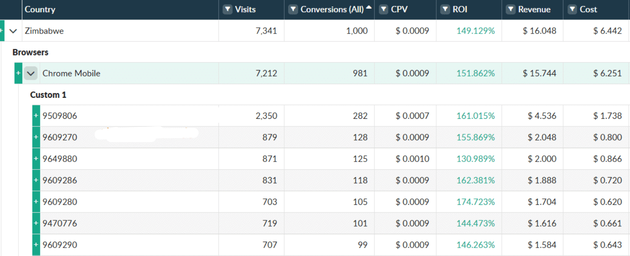The width and height of the screenshot is (630, 256).
Task: Click the filter icon beside Visits column
Action: click(x=227, y=9)
